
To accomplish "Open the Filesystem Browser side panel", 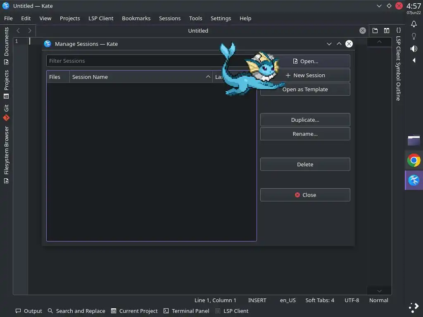I will tap(6, 154).
